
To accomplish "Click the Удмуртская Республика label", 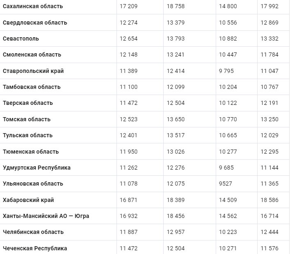I will coord(37,168).
